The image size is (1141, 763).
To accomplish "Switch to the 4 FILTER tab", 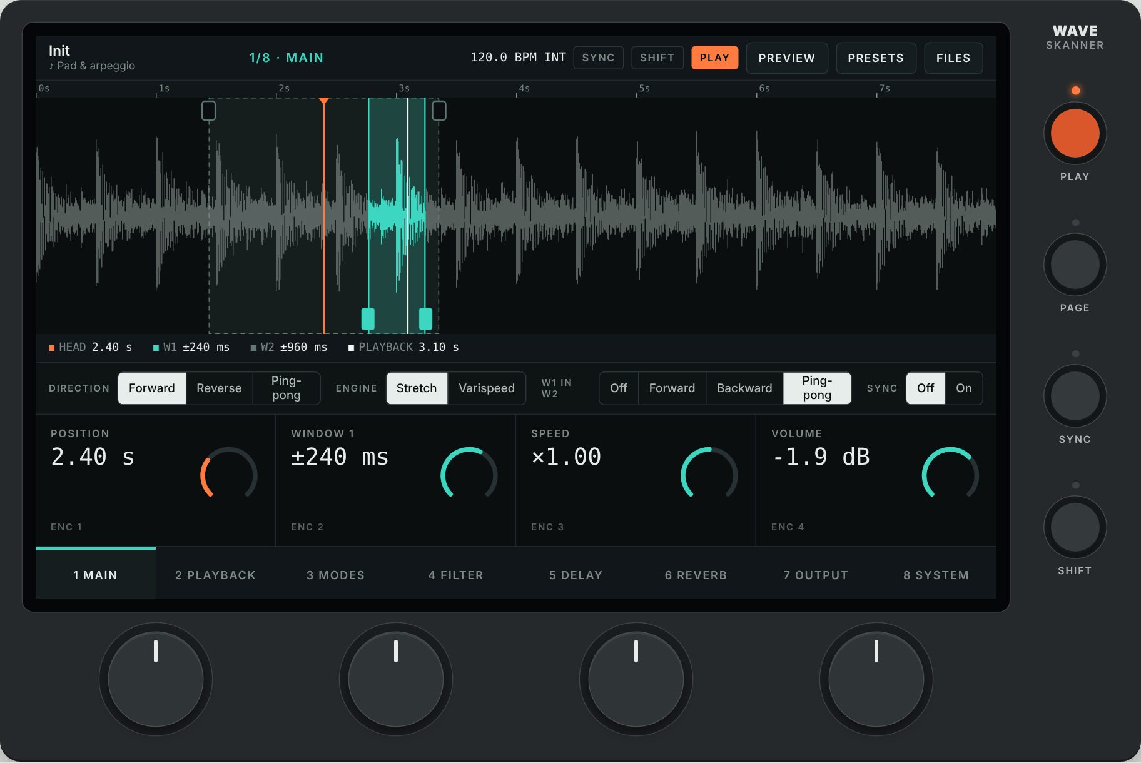I will [x=456, y=574].
